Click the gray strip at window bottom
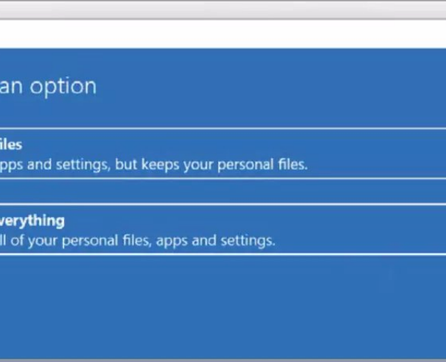The width and height of the screenshot is (446, 362). coord(223,359)
